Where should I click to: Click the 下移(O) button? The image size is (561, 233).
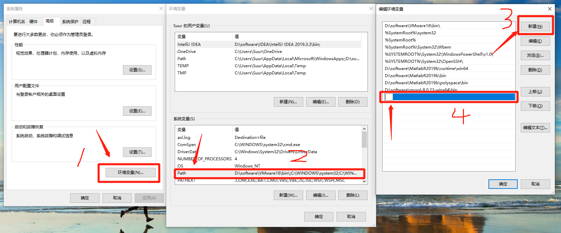535,106
